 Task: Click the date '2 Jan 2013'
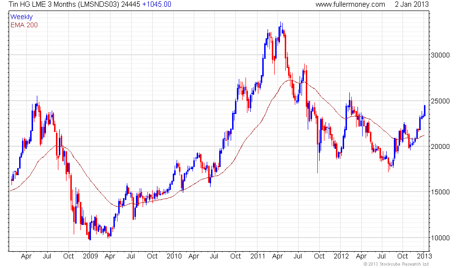(412, 4)
